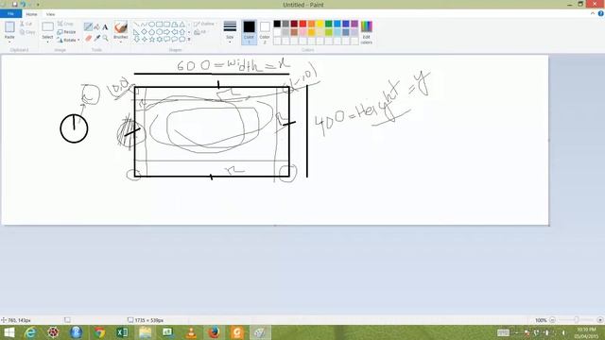Viewport: 605px width, 340px height.
Task: Choose the Diamond shape
Action: click(144, 31)
